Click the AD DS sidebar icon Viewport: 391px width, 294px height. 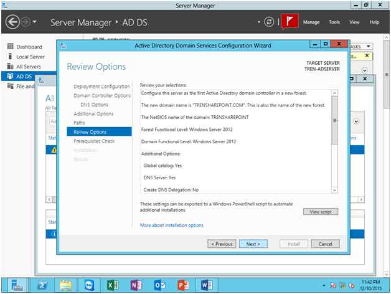pos(10,76)
